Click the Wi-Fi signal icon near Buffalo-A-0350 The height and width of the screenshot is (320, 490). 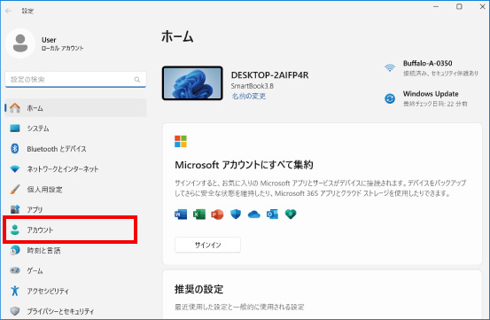390,68
